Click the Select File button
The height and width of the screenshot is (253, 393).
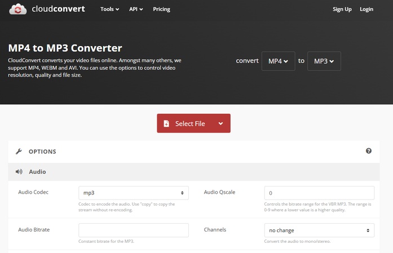point(194,123)
